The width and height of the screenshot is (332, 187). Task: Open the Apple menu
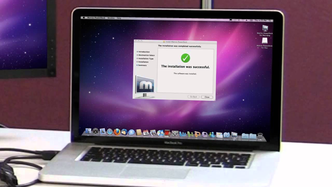[84, 18]
